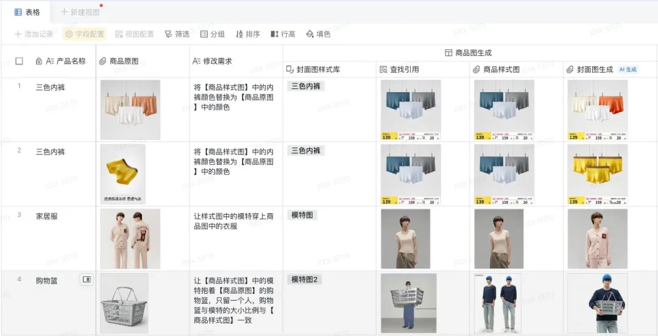Open row 1 封面图生成 orange underwear result

pos(598,110)
